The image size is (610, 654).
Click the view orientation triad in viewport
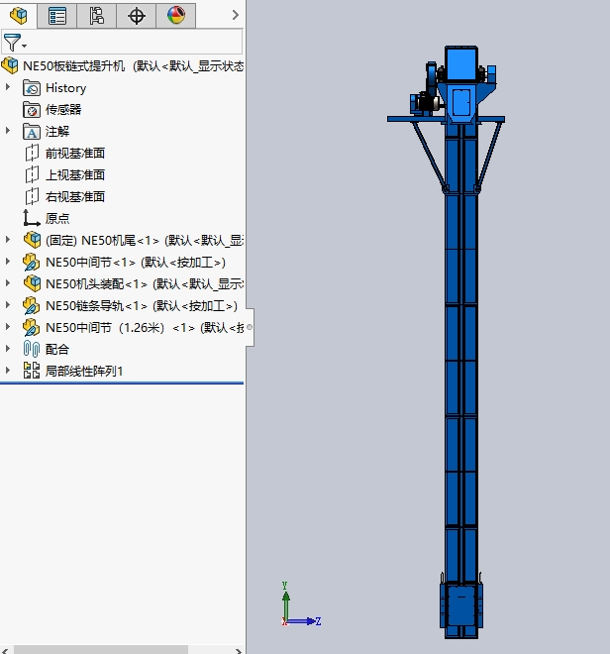tap(301, 604)
